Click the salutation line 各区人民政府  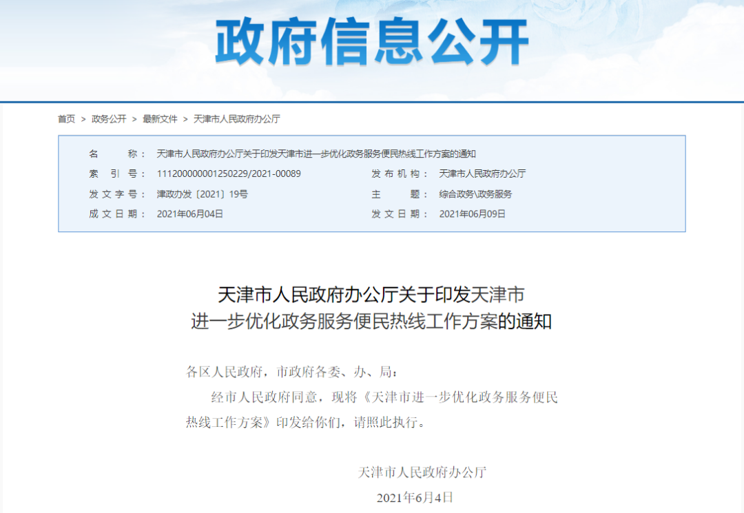pyautogui.click(x=292, y=373)
